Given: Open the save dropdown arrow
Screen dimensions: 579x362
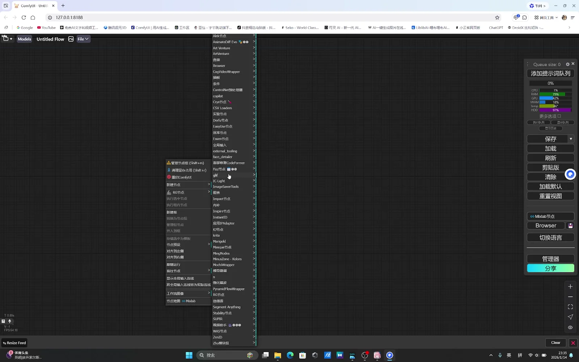Looking at the screenshot, I should pyautogui.click(x=571, y=139).
